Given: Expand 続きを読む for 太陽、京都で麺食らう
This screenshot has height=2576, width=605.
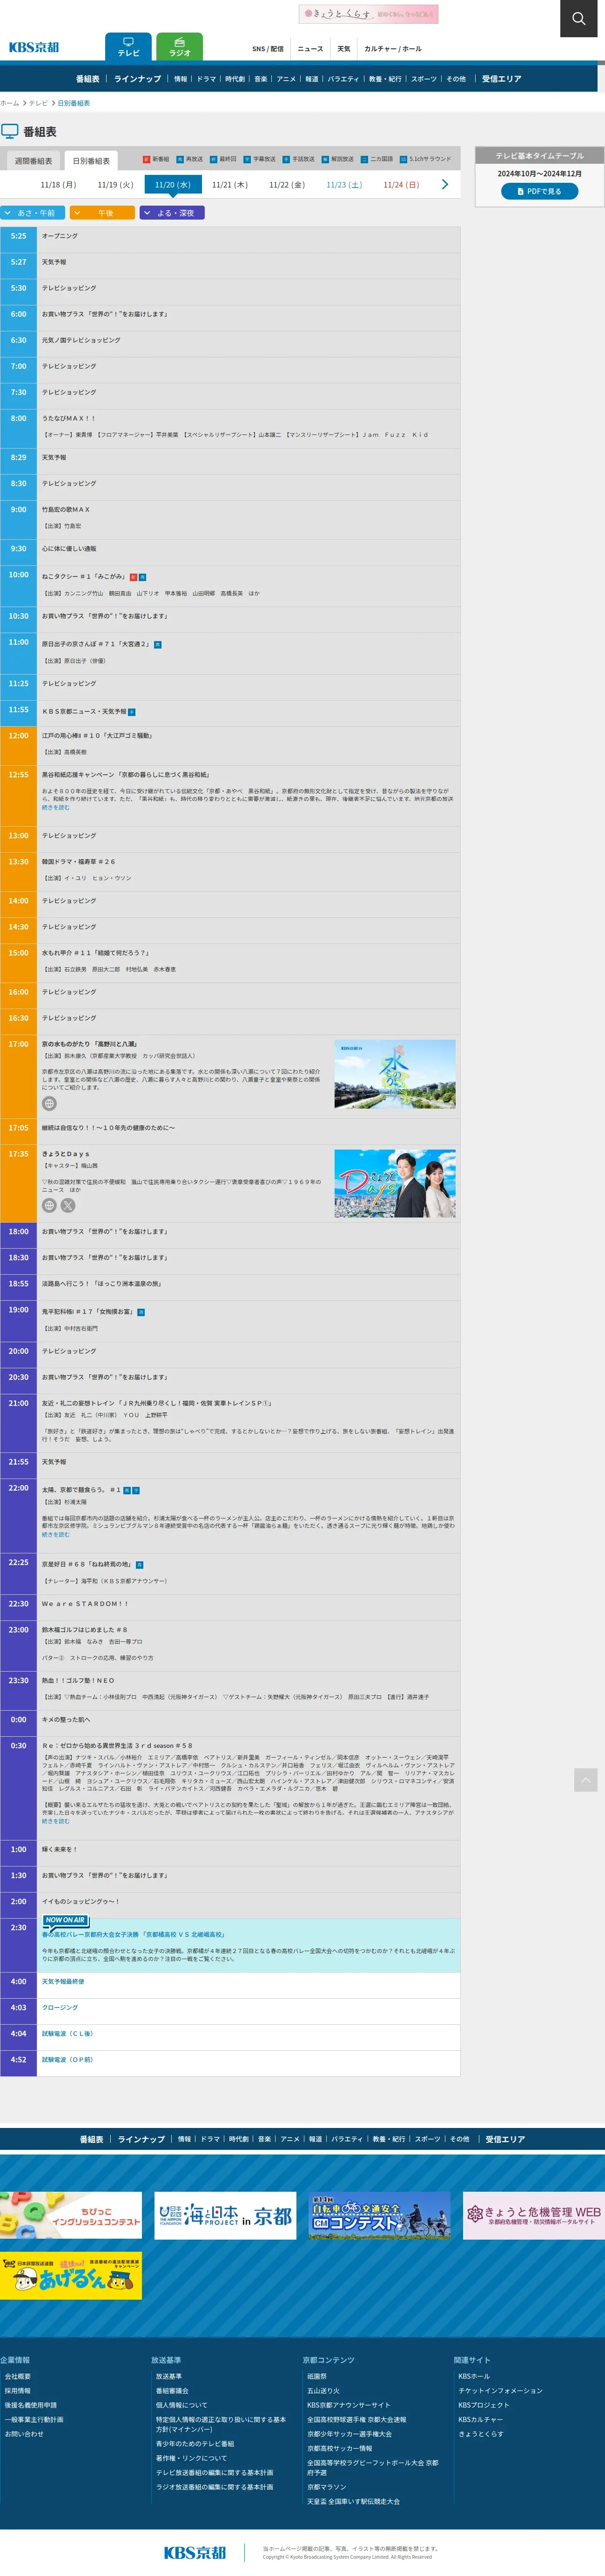Looking at the screenshot, I should [56, 1534].
